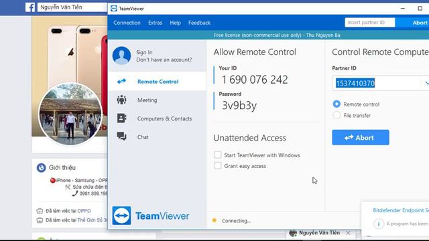The image size is (429, 241).
Task: Click the profile avatar icon near Sign In
Action: coord(121,56)
